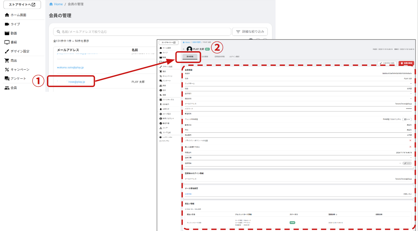The height and width of the screenshot is (231, 418).
Task: Open the ライブ menu in left sidebar
Action: coord(15,24)
